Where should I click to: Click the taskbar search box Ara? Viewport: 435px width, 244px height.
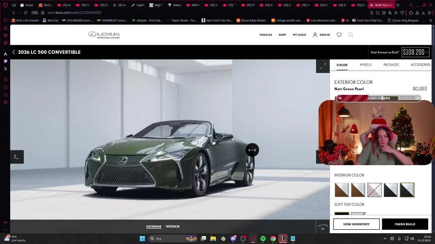173,239
